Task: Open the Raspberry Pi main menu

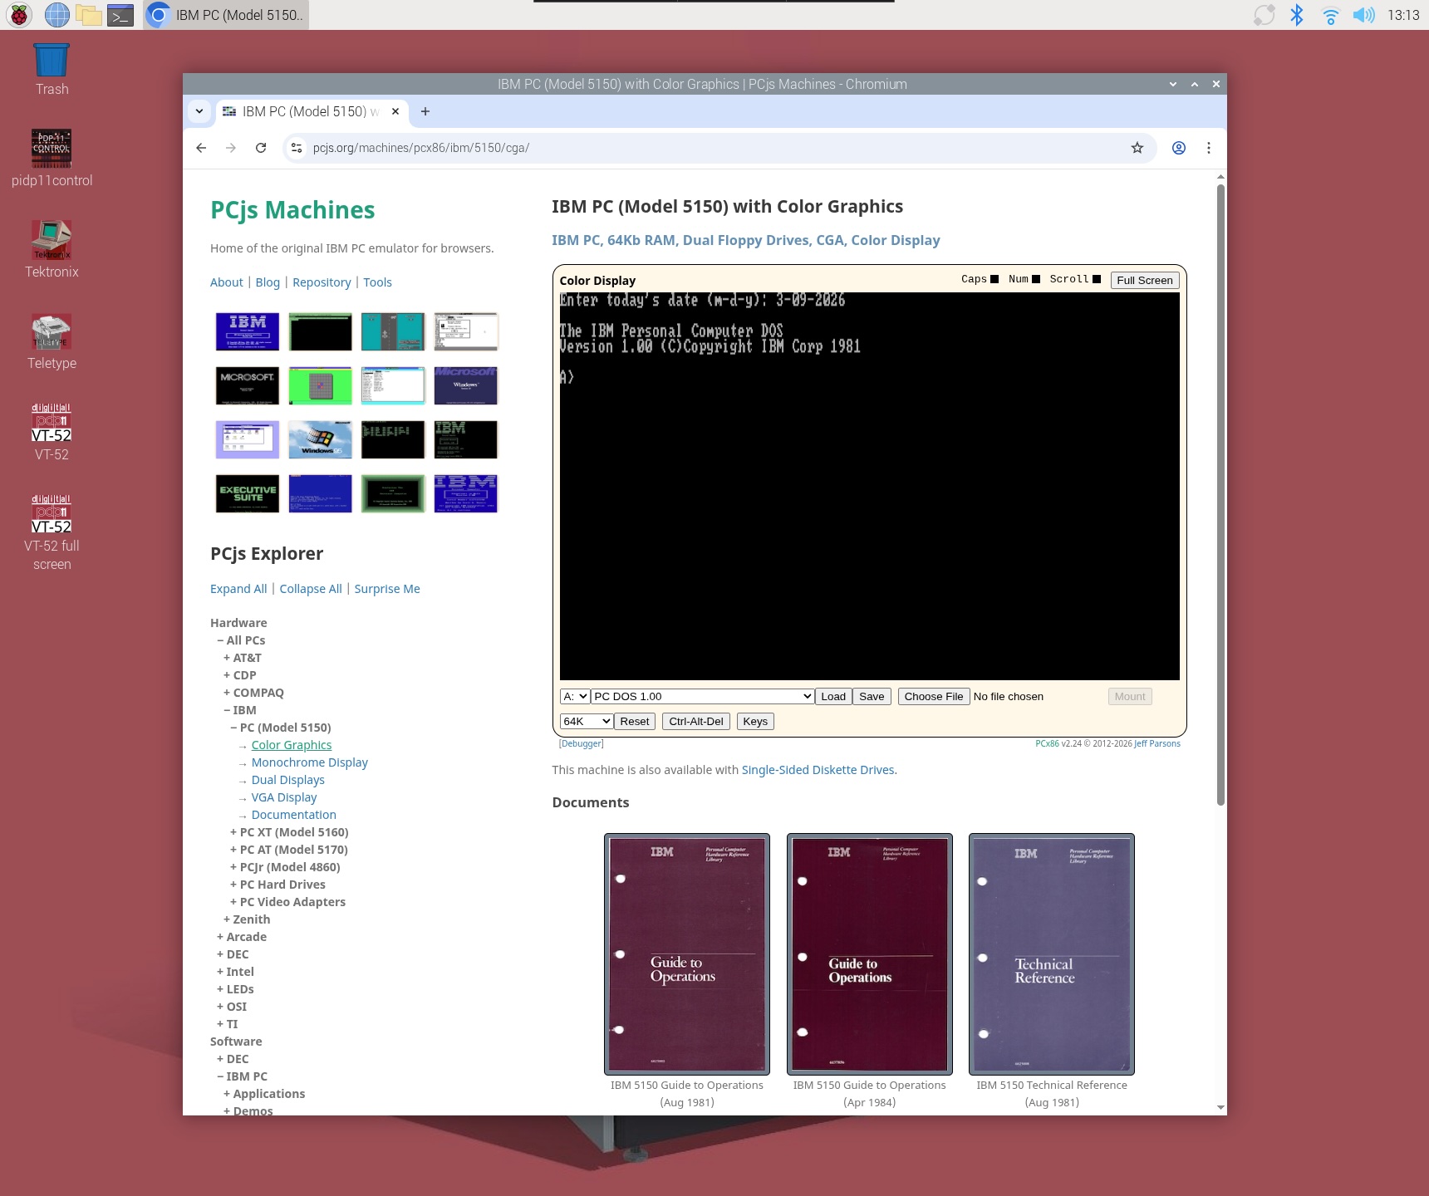Action: [x=19, y=15]
